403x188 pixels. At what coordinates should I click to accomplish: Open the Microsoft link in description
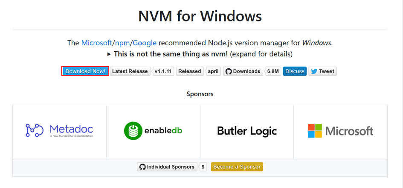point(97,43)
